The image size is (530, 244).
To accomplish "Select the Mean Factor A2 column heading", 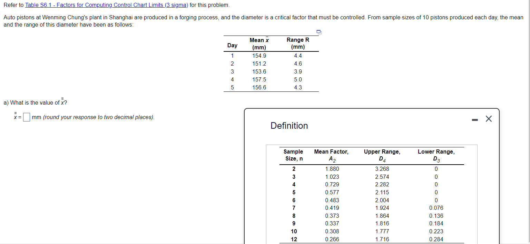I will (331, 155).
